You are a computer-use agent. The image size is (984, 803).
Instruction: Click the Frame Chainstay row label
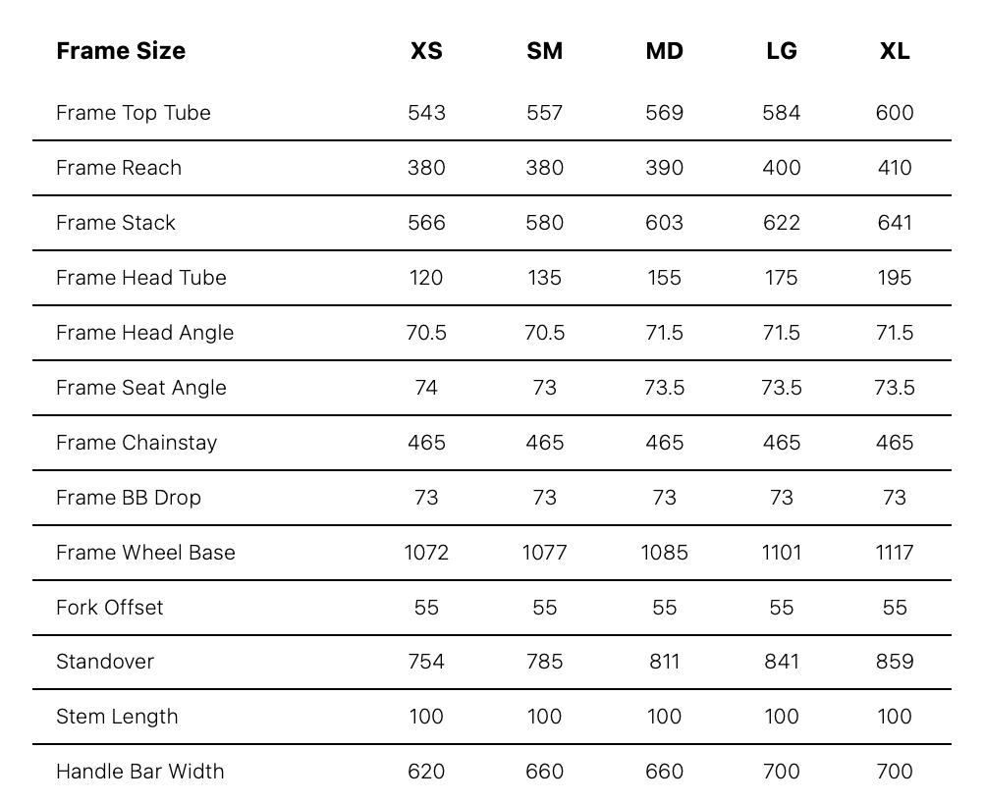coord(137,443)
